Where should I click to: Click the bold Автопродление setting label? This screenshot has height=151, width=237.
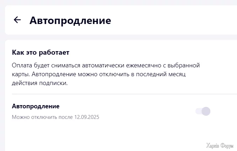(36, 106)
